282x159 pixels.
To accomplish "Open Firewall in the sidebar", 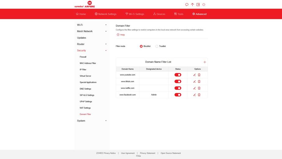I will coord(83,57).
